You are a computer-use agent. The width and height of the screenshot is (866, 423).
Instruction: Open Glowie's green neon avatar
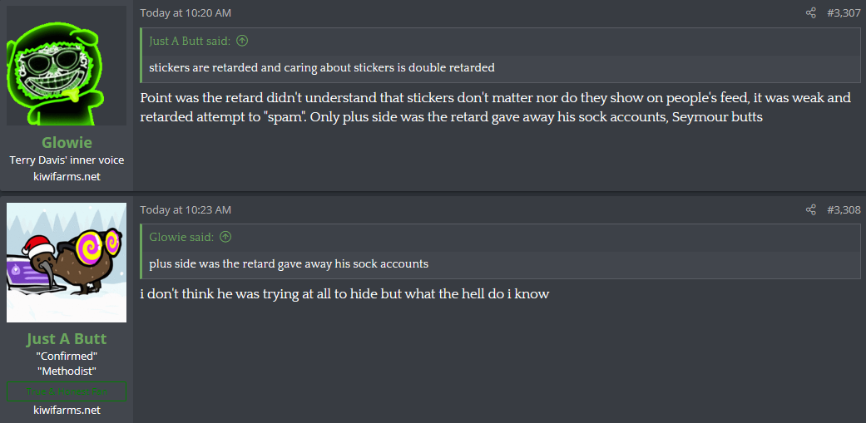(x=67, y=66)
